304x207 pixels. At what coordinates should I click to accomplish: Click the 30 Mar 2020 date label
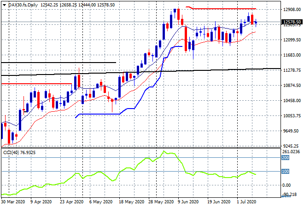click(13, 202)
